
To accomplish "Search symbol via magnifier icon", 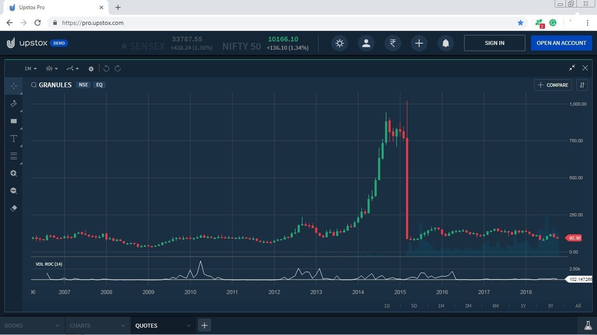I will (x=34, y=85).
